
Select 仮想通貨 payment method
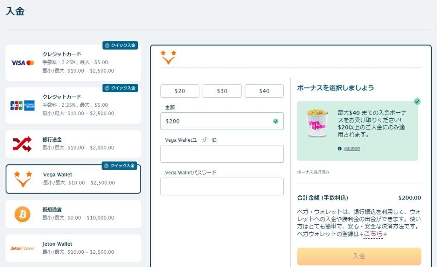(x=73, y=214)
